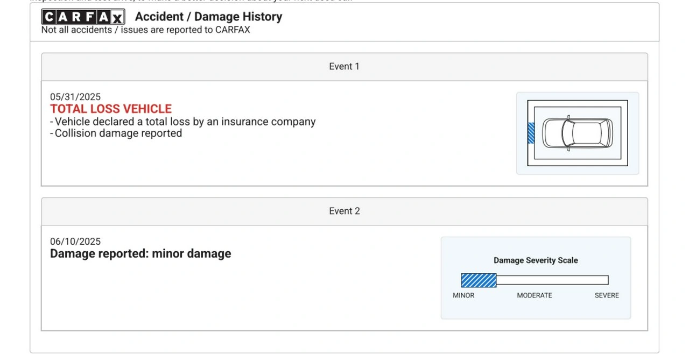Click the 05/31/2025 event date
689x354 pixels.
click(x=75, y=97)
